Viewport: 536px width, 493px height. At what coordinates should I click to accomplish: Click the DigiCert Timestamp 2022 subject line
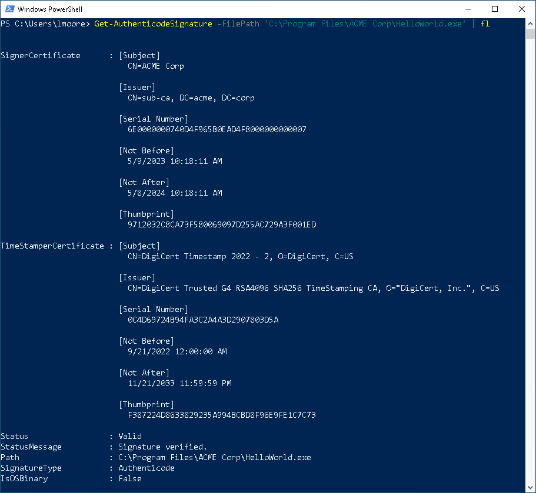tap(240, 256)
